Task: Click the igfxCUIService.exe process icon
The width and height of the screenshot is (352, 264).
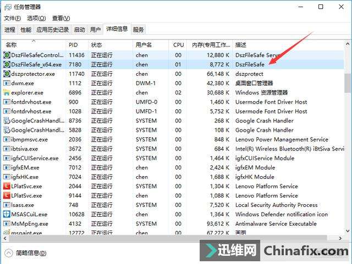Action: [7, 158]
